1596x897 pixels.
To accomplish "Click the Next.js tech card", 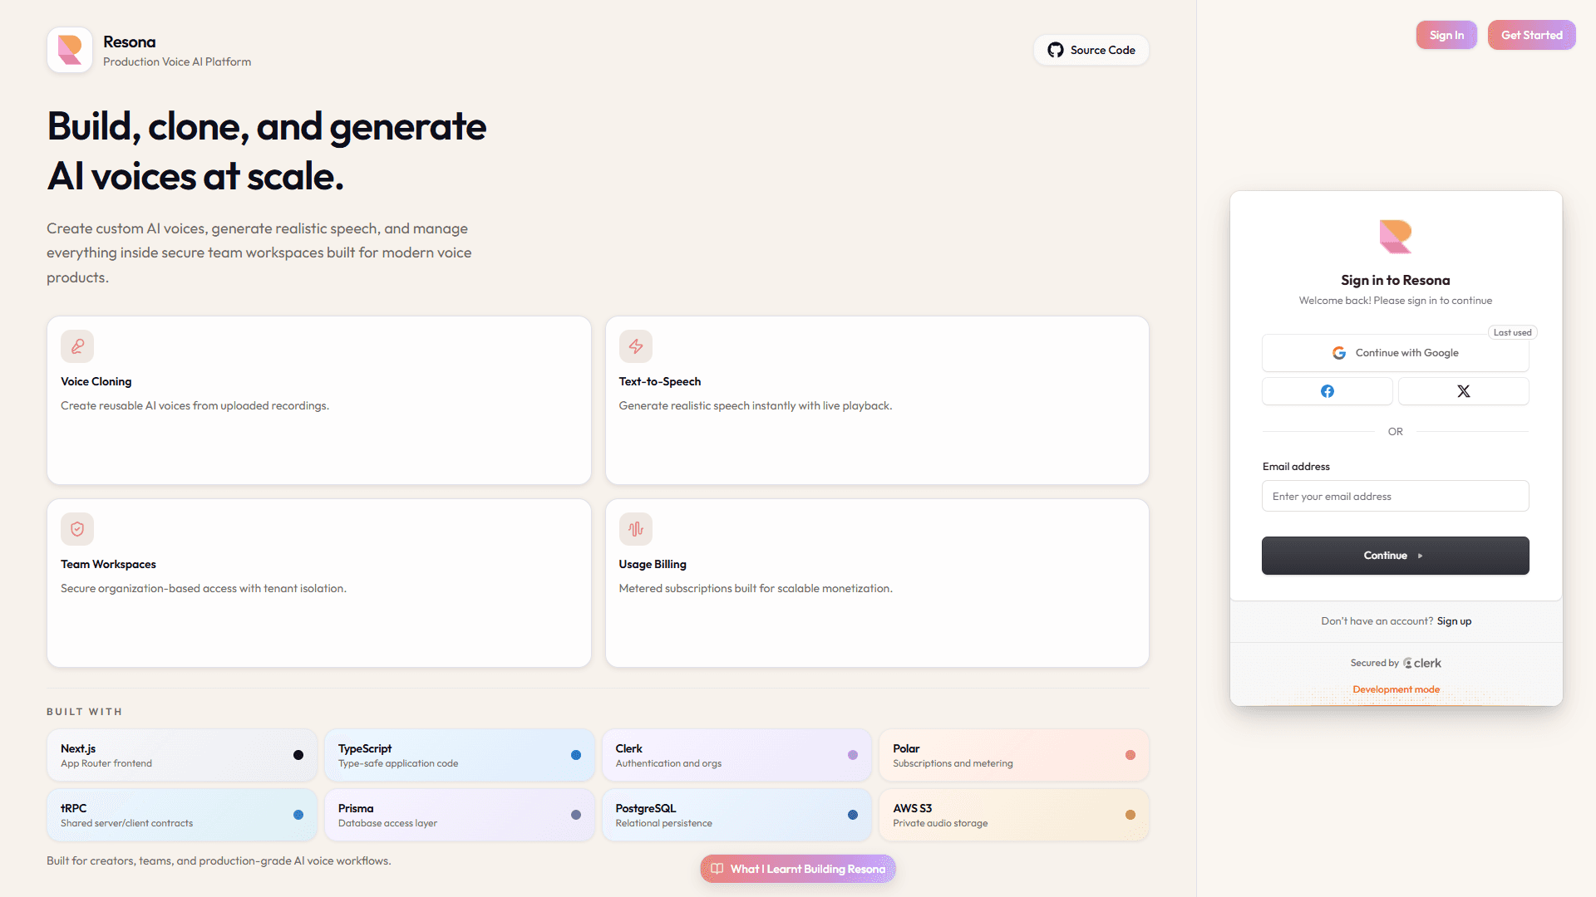I will point(182,755).
